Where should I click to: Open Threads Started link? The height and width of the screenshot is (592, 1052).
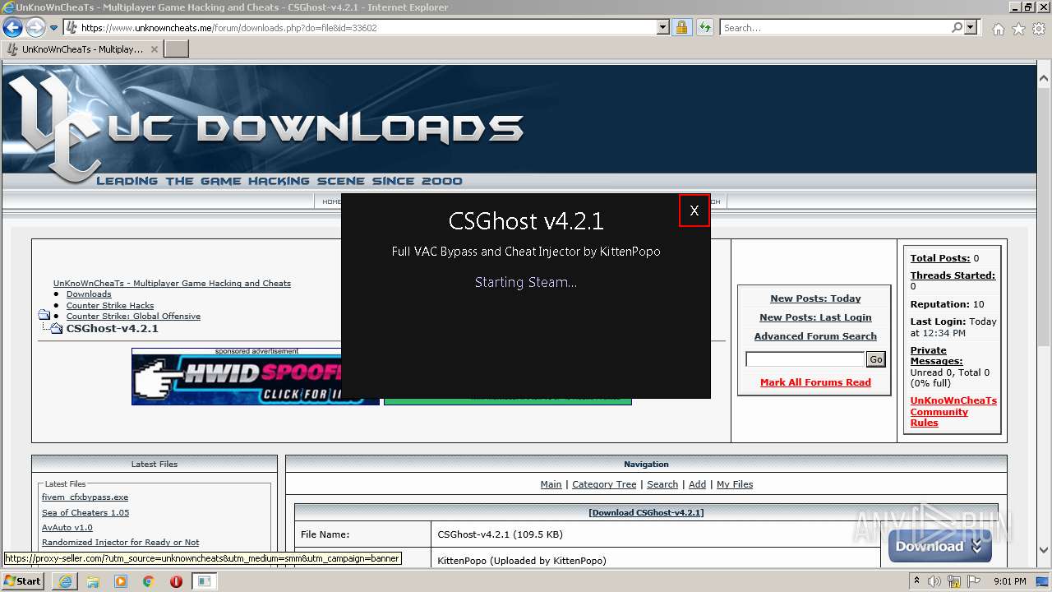(x=953, y=275)
